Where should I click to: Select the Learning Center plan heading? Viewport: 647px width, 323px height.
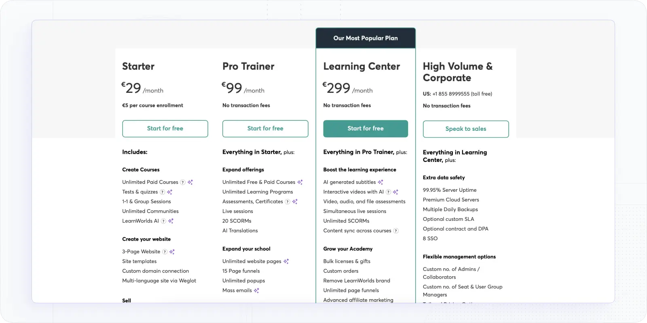pos(361,66)
